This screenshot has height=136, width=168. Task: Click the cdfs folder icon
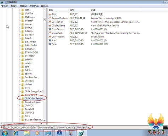click(22, 67)
